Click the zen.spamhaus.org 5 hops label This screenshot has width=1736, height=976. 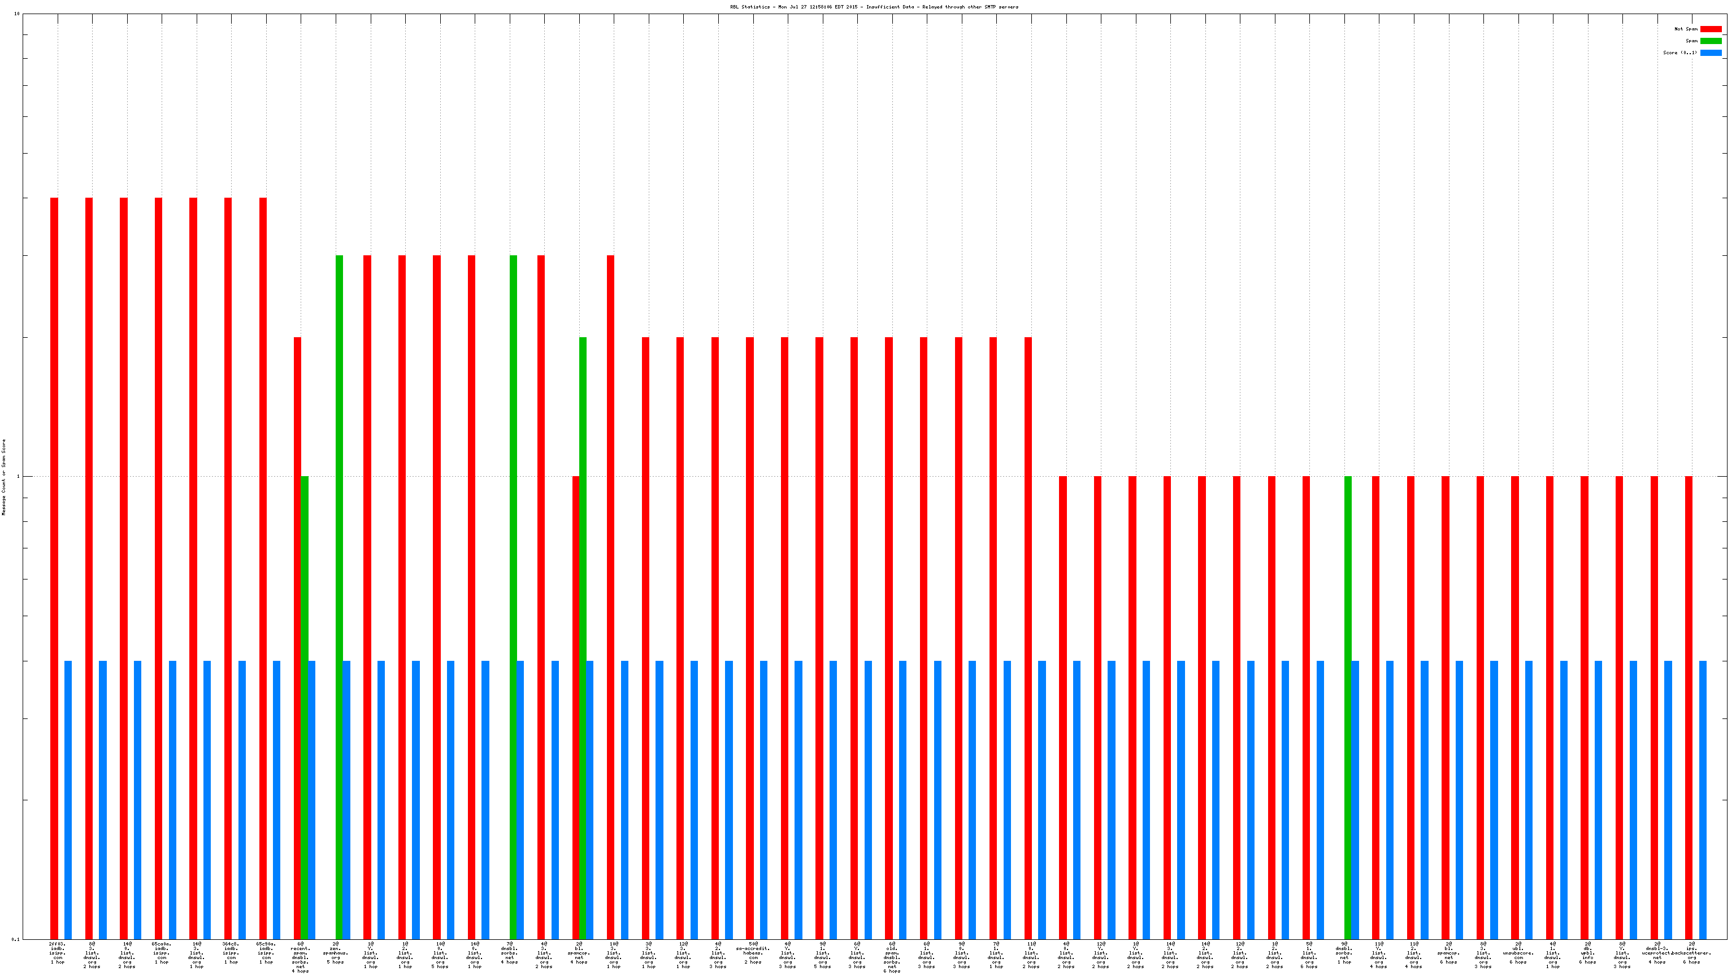click(x=336, y=953)
